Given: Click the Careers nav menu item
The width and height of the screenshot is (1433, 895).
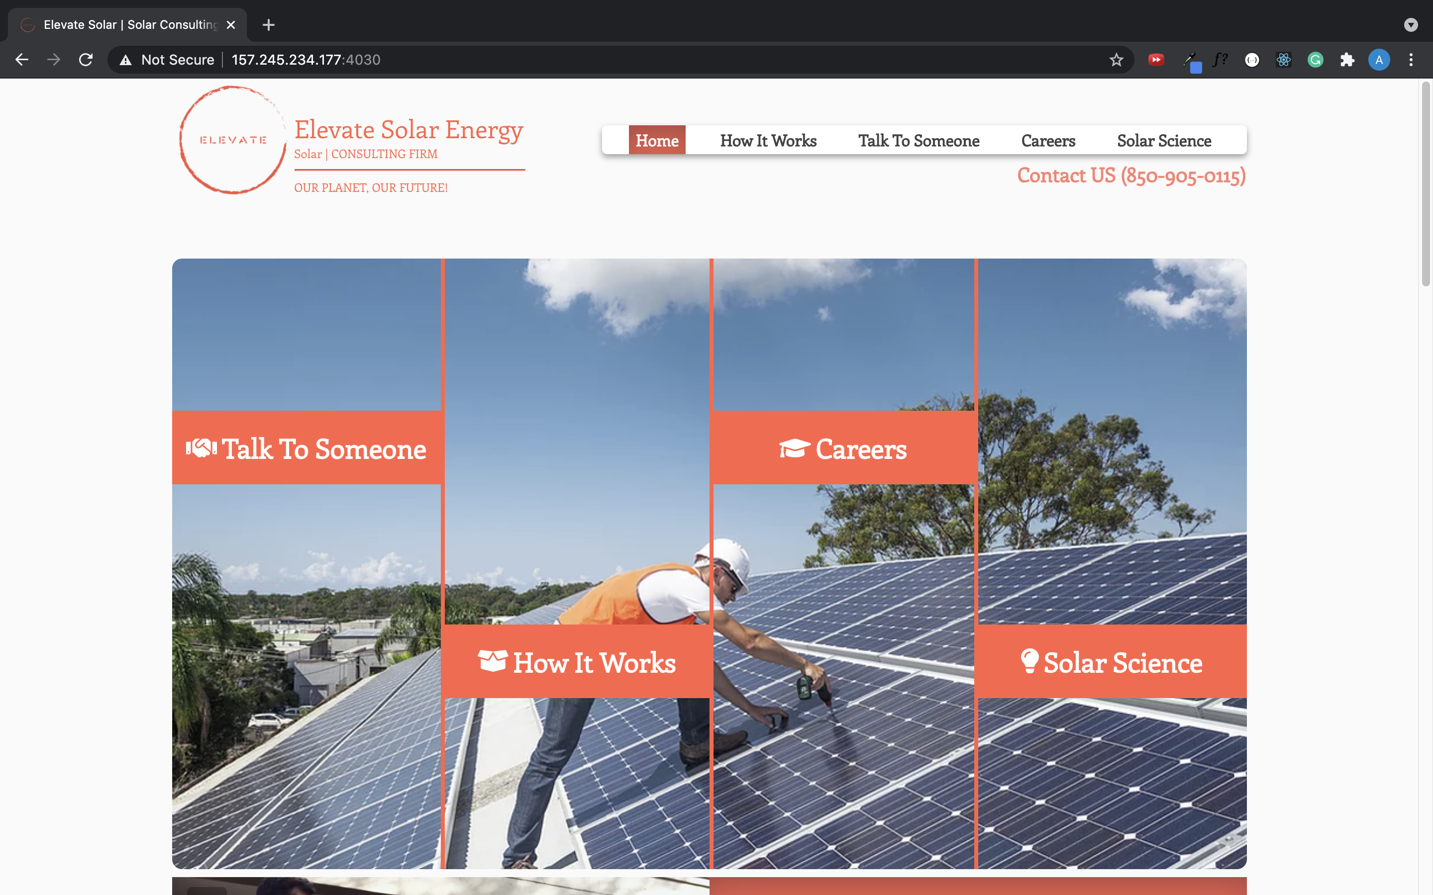Looking at the screenshot, I should 1048,139.
